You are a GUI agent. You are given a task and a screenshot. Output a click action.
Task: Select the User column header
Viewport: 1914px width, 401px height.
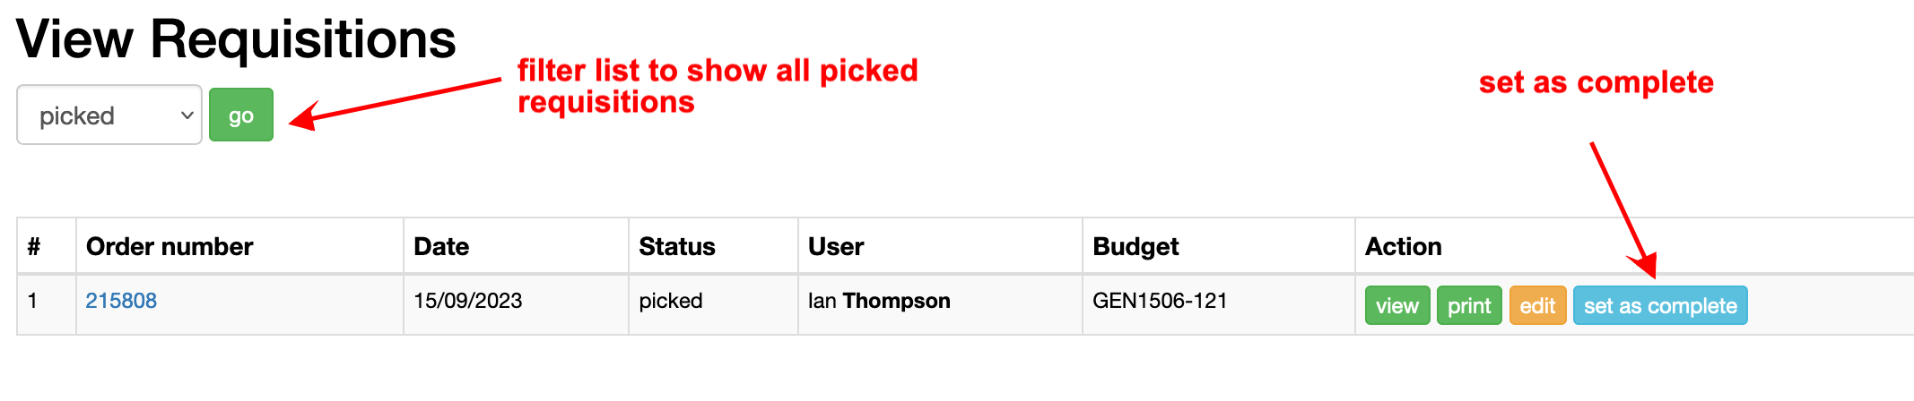point(836,247)
